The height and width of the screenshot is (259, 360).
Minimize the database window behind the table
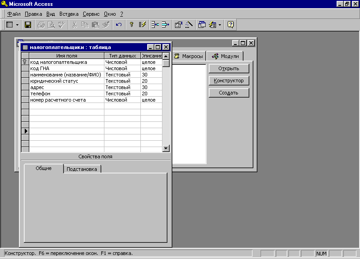pos(235,43)
